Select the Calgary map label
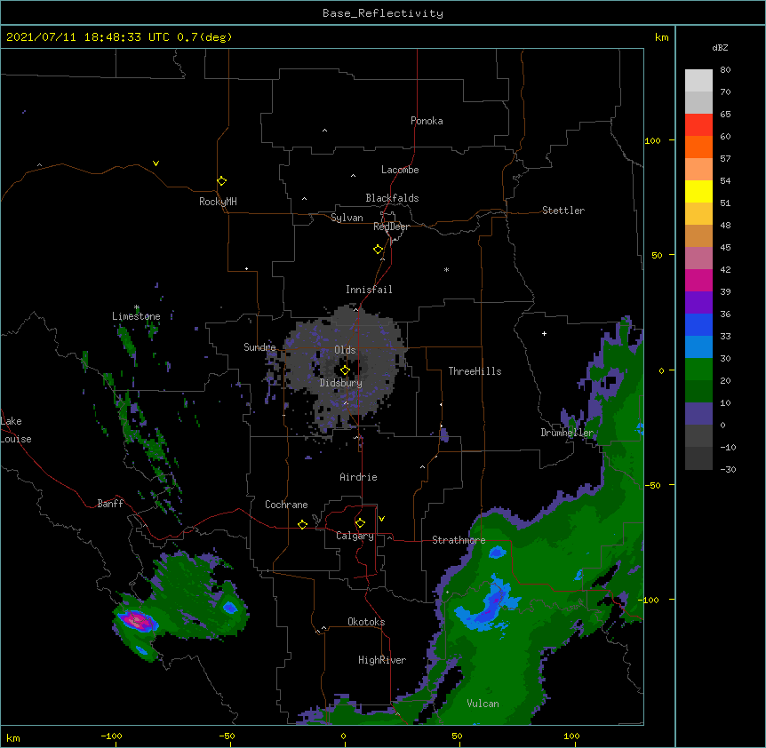 355,536
